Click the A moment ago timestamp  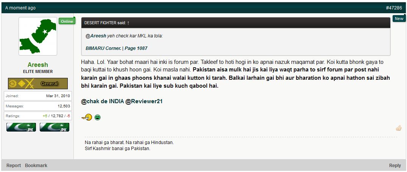click(20, 8)
